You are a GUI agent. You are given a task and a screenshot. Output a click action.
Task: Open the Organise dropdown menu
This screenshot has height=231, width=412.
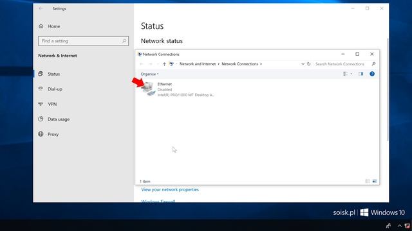coord(149,74)
